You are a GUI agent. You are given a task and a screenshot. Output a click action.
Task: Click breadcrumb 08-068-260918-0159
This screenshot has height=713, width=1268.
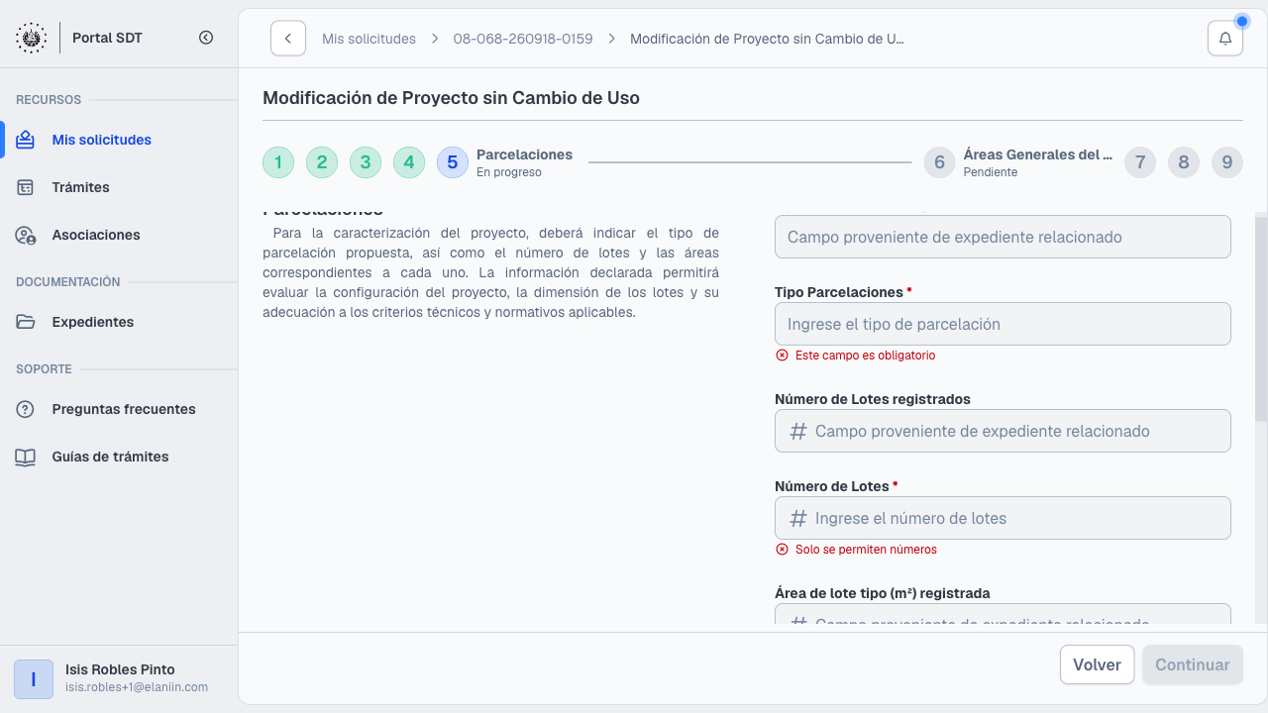pos(523,39)
